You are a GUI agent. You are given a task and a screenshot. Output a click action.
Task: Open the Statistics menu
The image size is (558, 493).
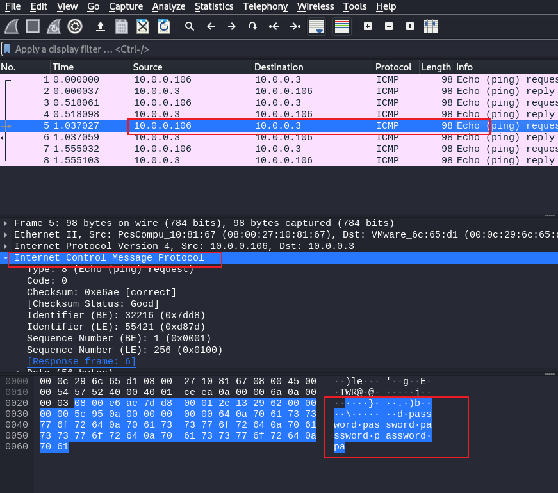(214, 6)
